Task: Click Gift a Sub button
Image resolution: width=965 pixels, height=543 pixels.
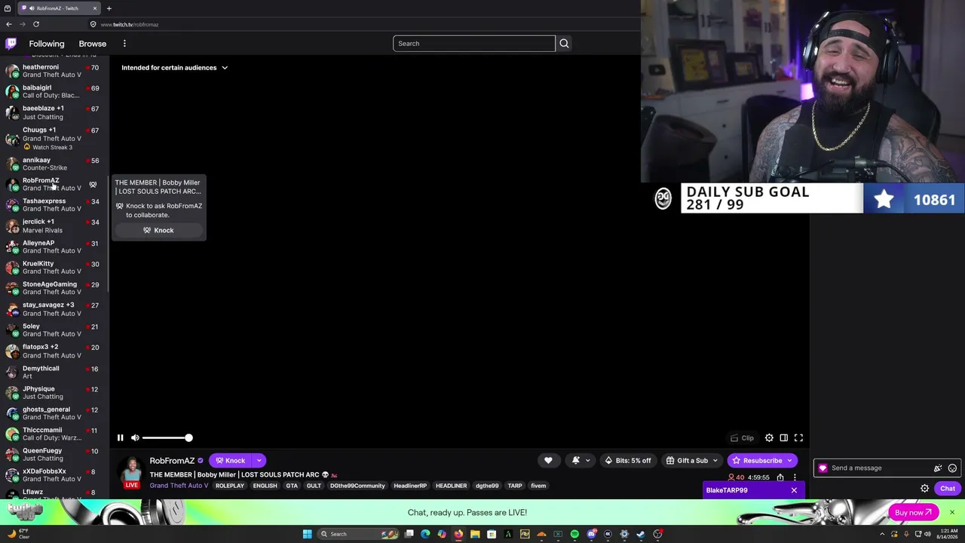Action: pyautogui.click(x=687, y=461)
